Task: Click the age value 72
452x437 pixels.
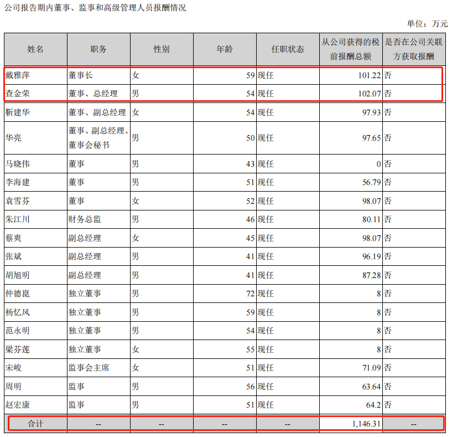Action: pos(250,294)
